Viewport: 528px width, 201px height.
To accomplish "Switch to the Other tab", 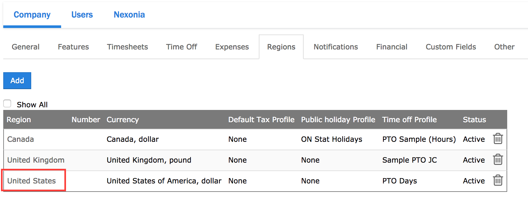I will click(x=504, y=47).
